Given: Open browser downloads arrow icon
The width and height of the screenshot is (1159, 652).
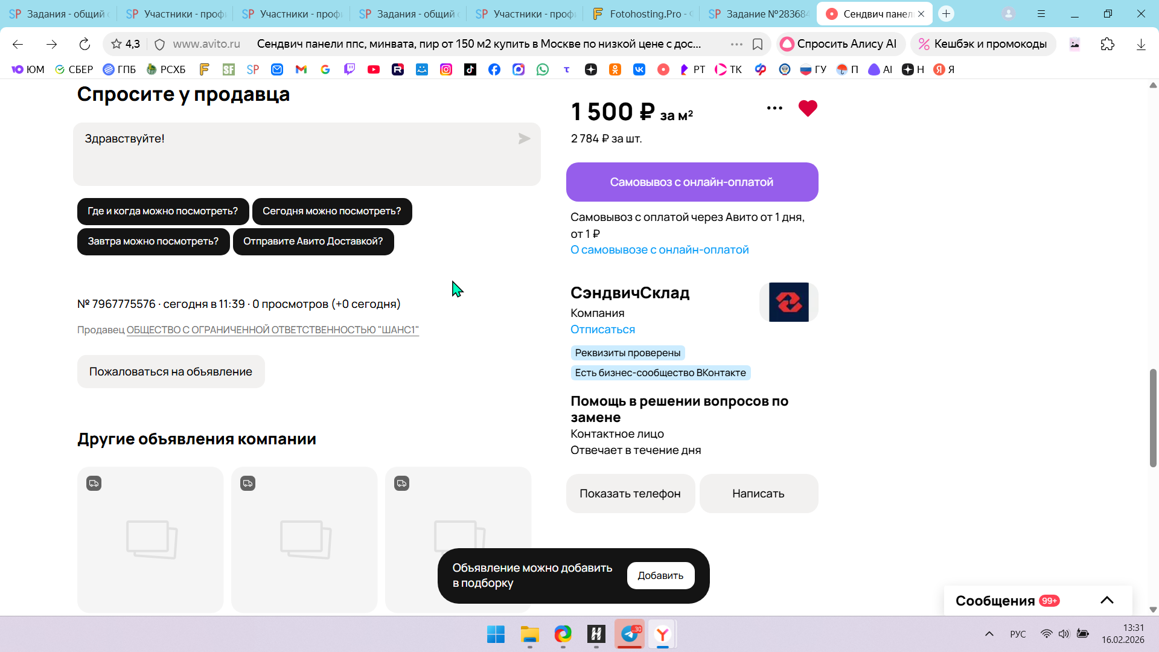Looking at the screenshot, I should point(1140,44).
